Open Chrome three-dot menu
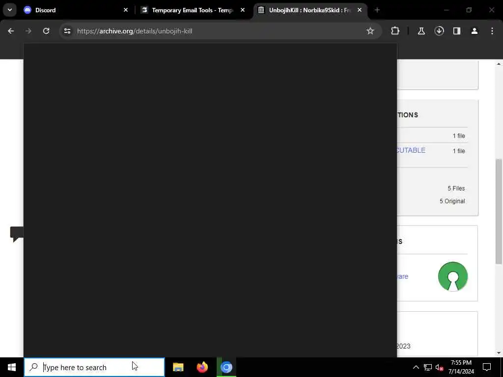 [x=492, y=31]
